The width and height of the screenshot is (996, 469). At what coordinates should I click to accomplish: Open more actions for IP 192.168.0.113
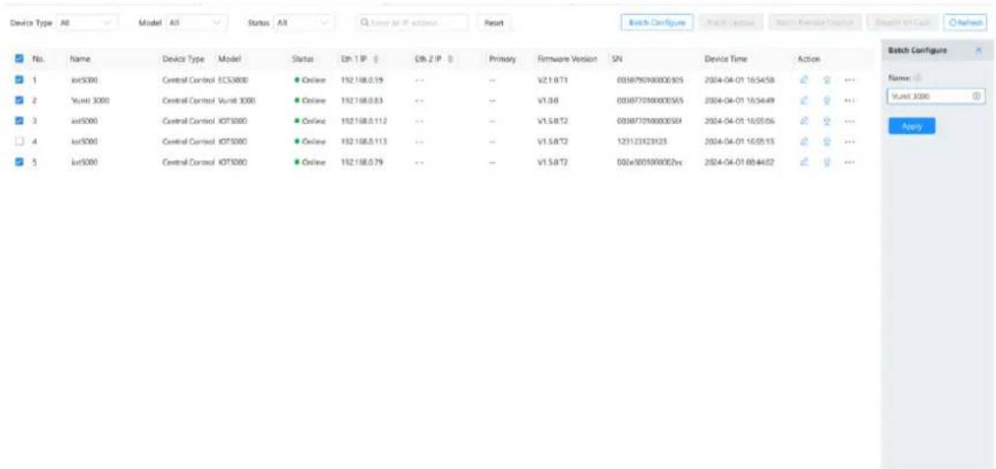pyautogui.click(x=850, y=141)
